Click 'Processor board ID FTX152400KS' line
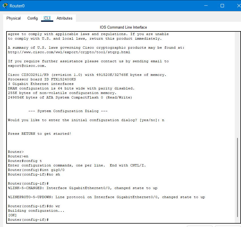 tap(42, 79)
